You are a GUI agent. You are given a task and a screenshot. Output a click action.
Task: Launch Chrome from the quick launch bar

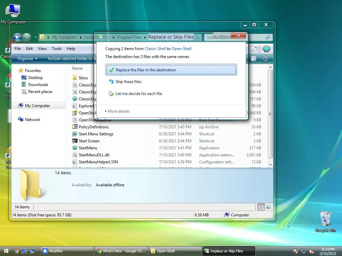click(x=16, y=251)
